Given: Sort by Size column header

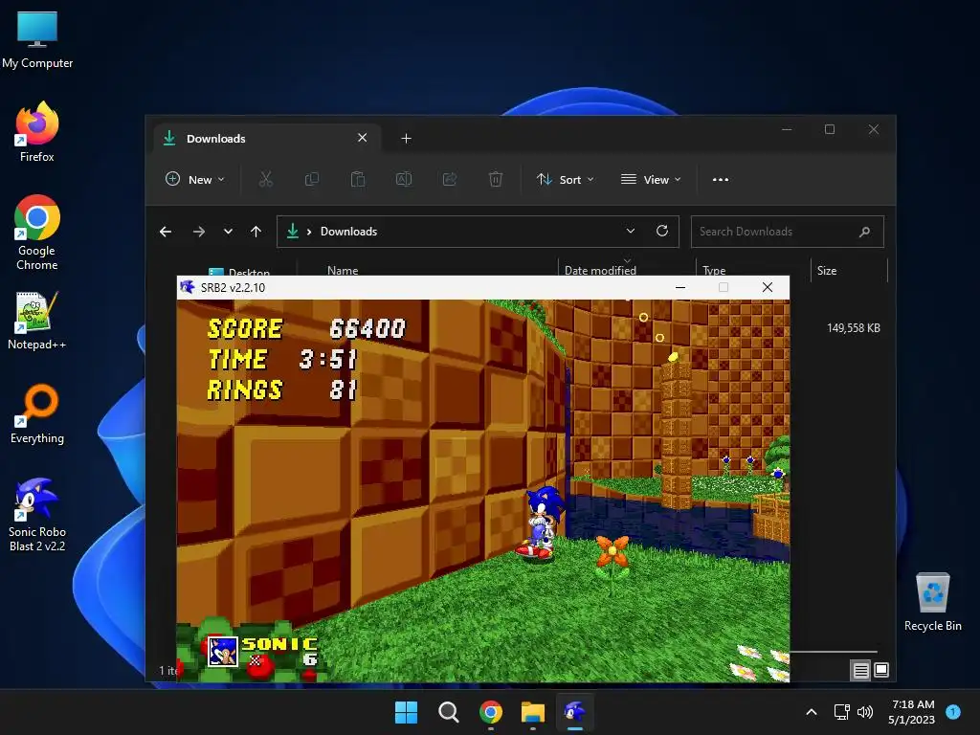Looking at the screenshot, I should click(826, 270).
